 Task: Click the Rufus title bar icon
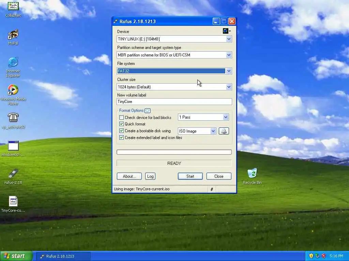115,21
